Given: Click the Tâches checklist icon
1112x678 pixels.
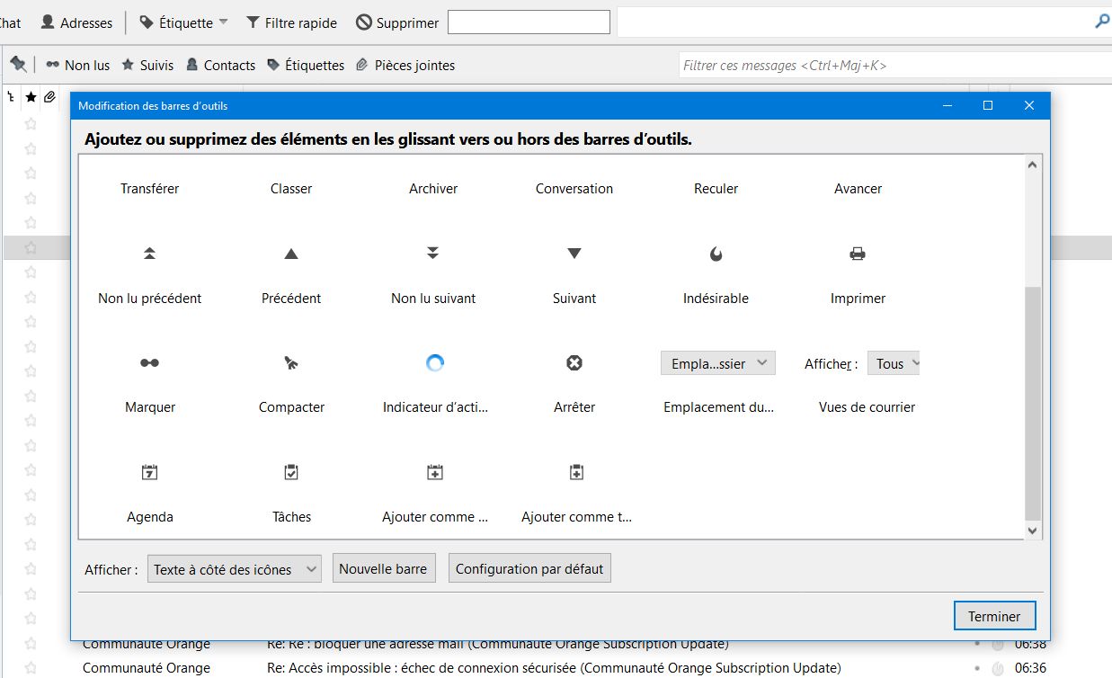Looking at the screenshot, I should point(290,472).
